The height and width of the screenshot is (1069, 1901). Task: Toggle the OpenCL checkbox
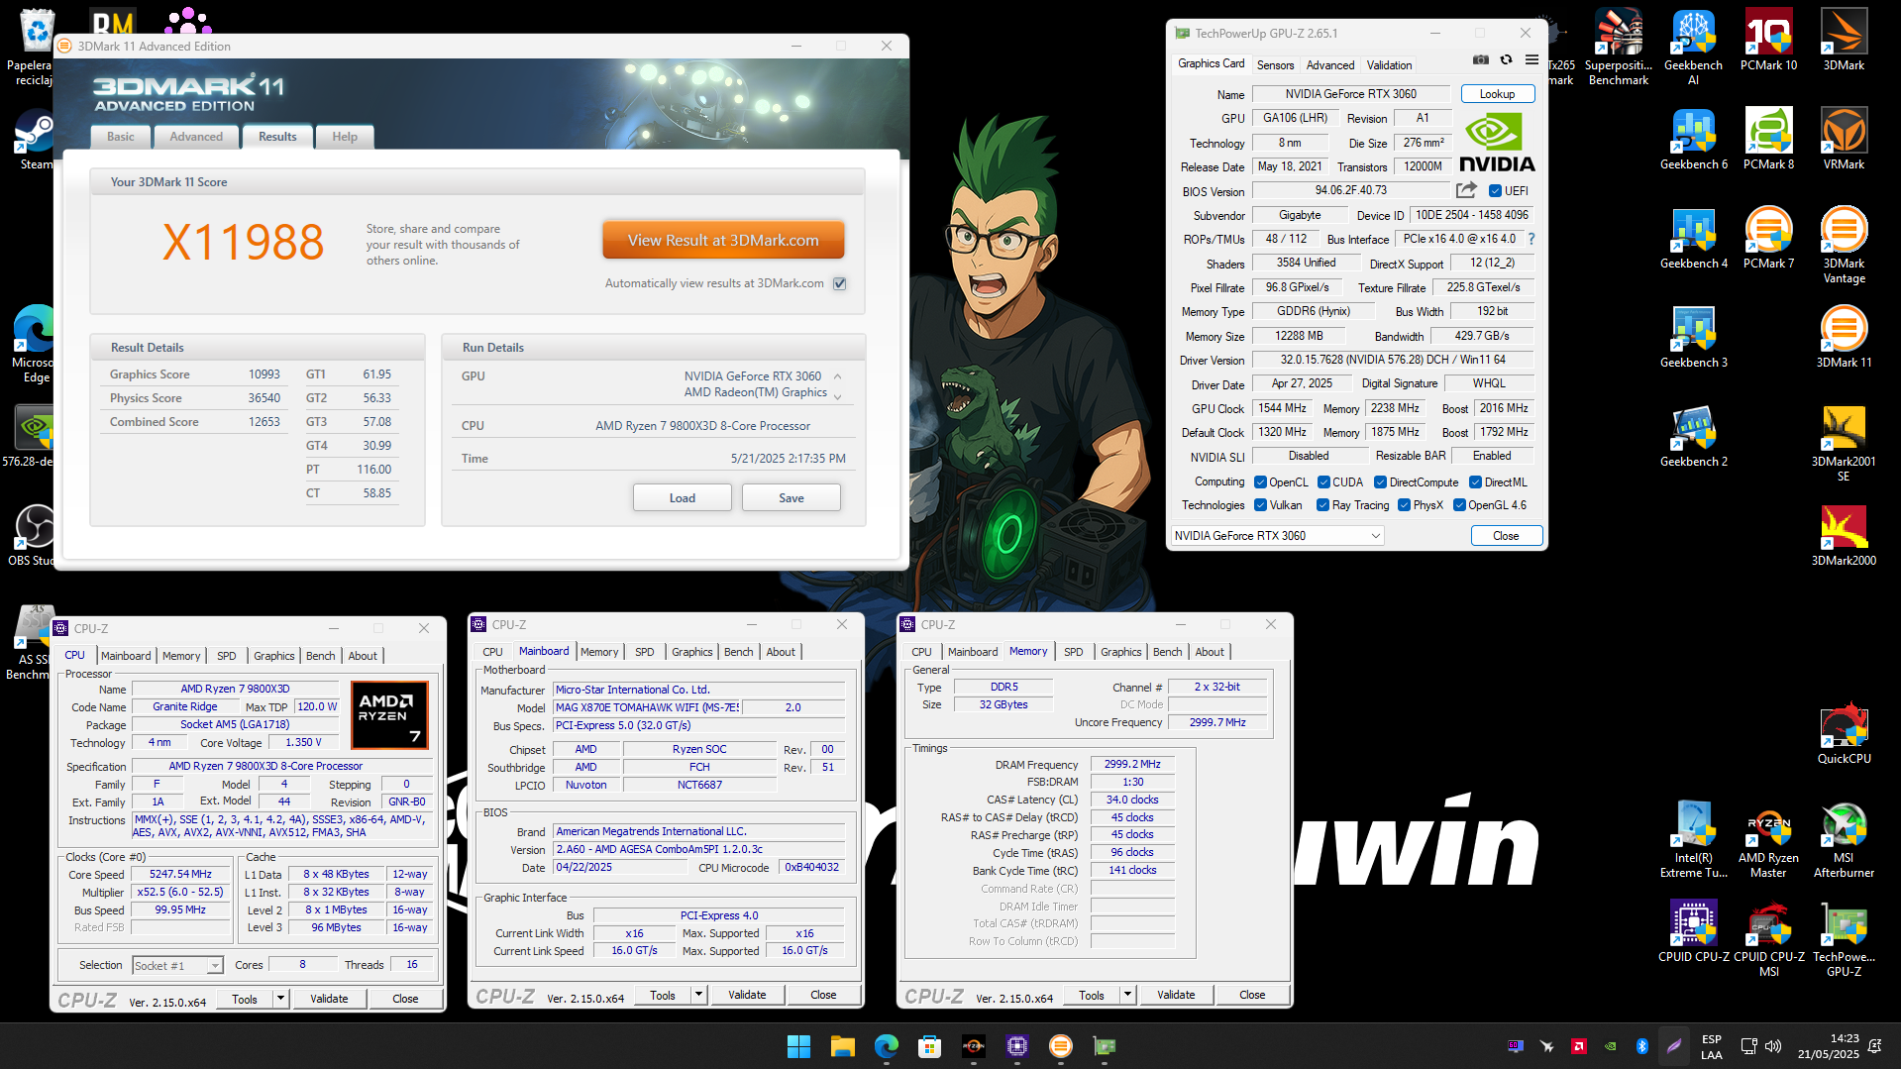pyautogui.click(x=1260, y=482)
